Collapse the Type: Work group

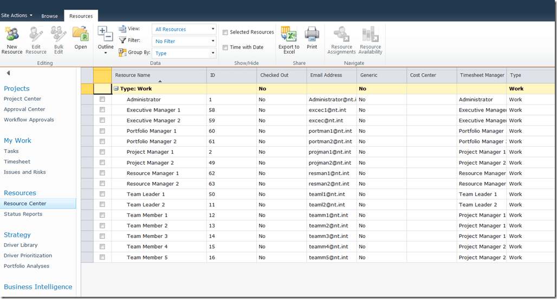tap(116, 89)
